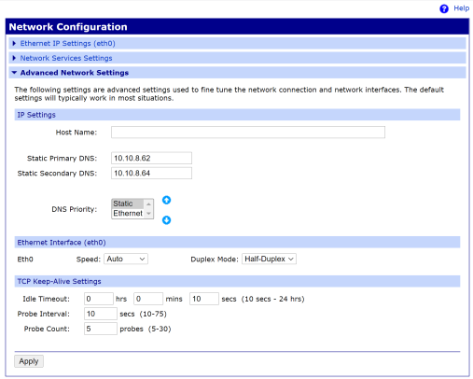
Task: Click the Probe Interval seconds field
Action: coord(101,314)
